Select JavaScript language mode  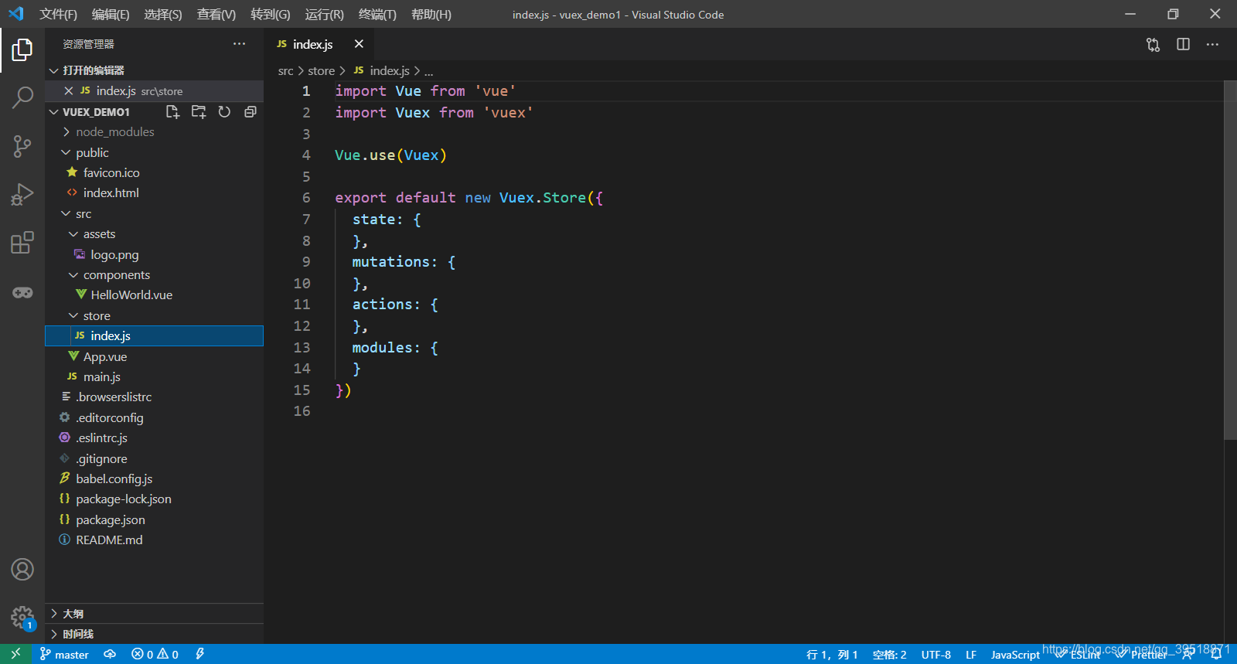(x=1015, y=655)
